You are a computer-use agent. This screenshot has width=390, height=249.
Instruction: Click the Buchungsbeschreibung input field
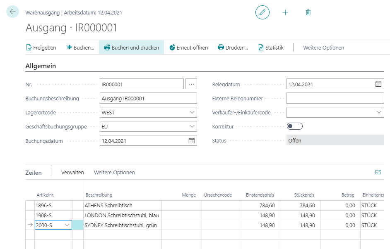pyautogui.click(x=148, y=98)
